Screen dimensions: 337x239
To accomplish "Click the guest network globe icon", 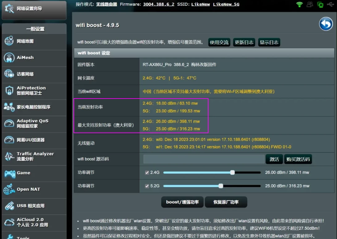I will [x=8, y=74].
